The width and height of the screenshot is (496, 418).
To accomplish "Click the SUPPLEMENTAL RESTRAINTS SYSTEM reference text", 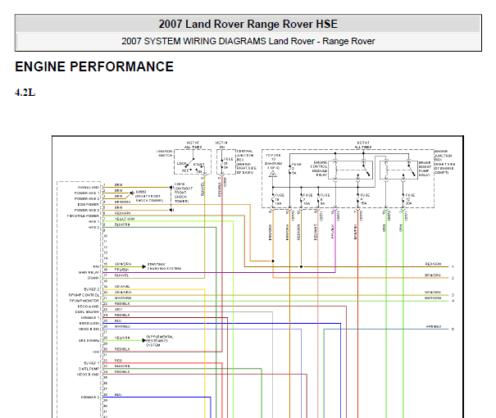I will coord(159,341).
